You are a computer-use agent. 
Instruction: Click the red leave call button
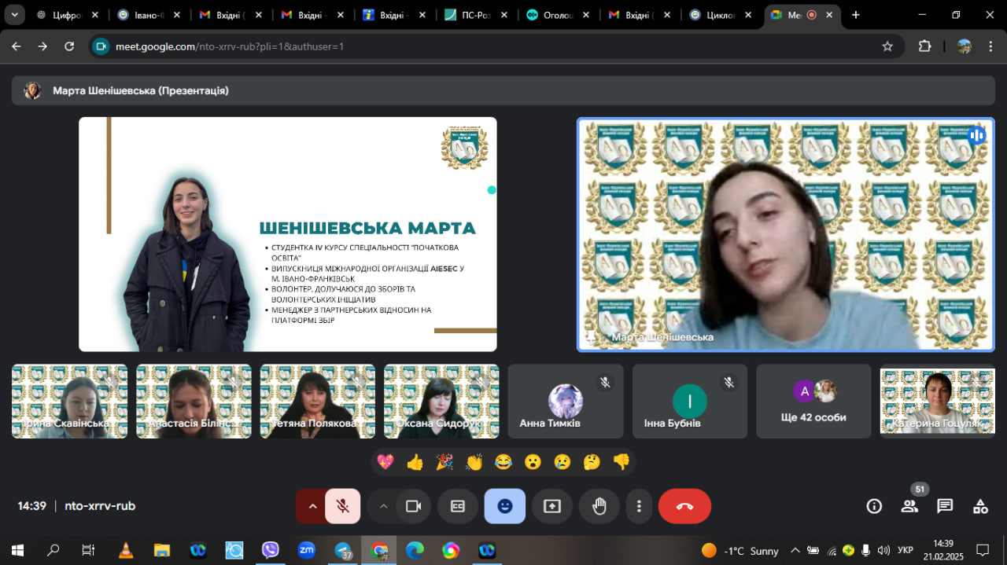click(x=684, y=506)
